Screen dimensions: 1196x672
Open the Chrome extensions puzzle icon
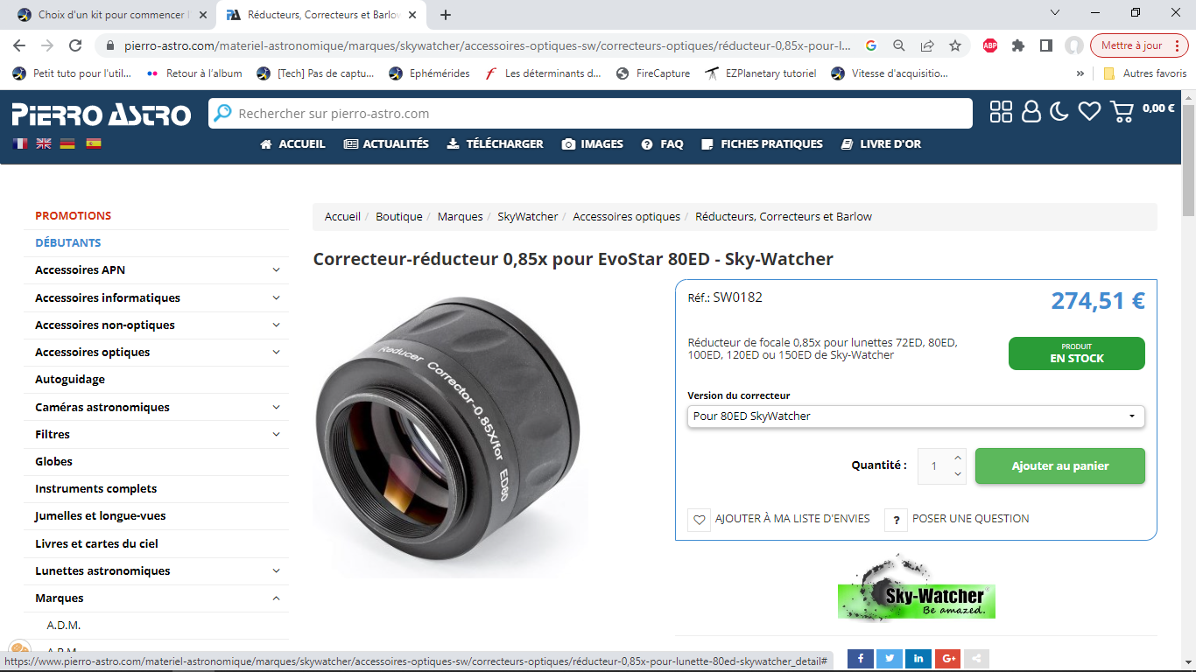pos(1018,45)
